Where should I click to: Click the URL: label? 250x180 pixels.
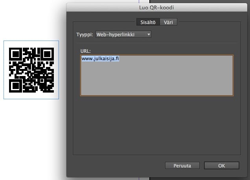point(85,51)
